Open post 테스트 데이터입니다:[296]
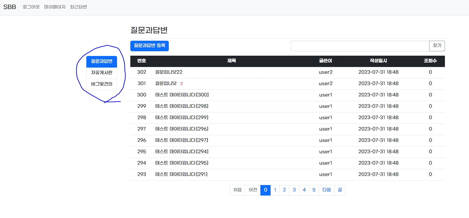The height and width of the screenshot is (218, 469). pos(182,129)
